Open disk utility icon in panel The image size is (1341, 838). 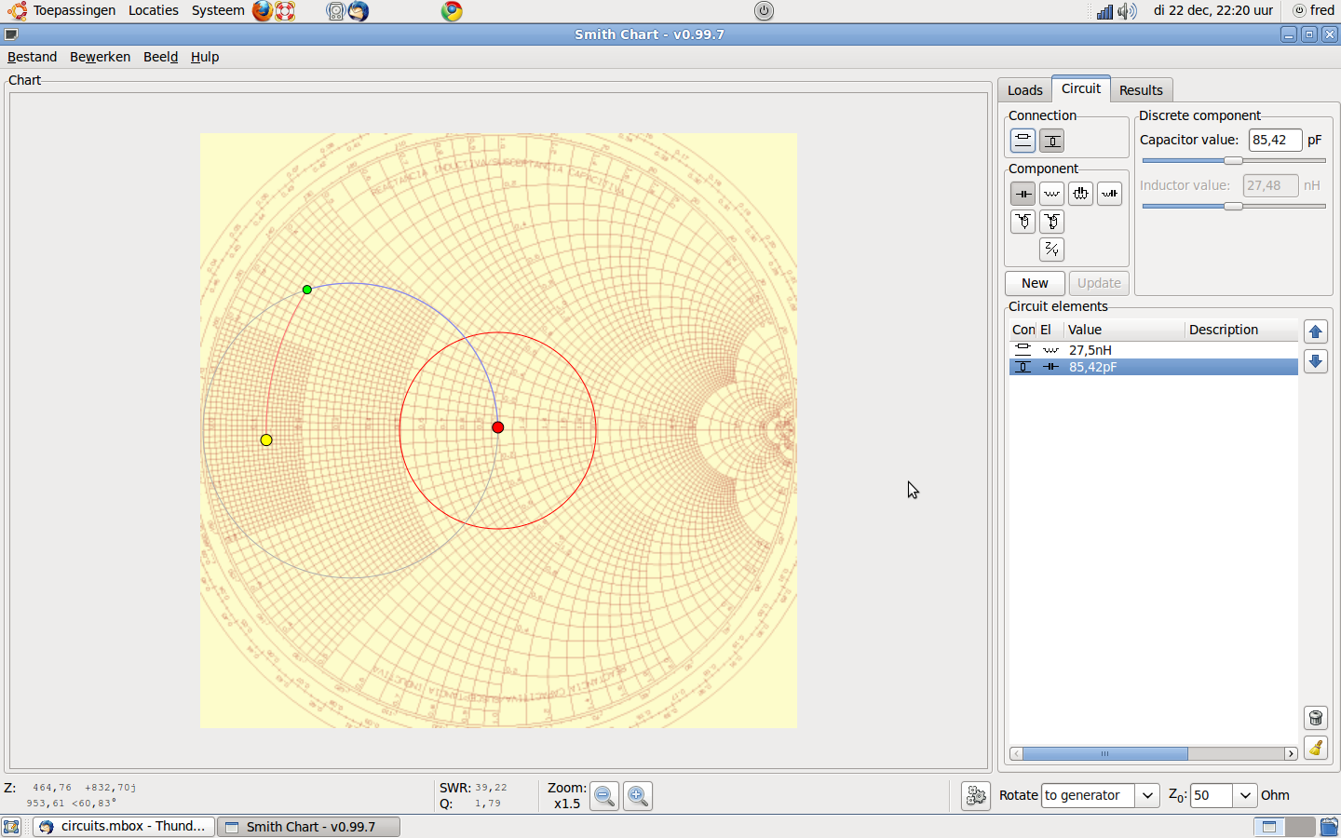click(x=336, y=11)
